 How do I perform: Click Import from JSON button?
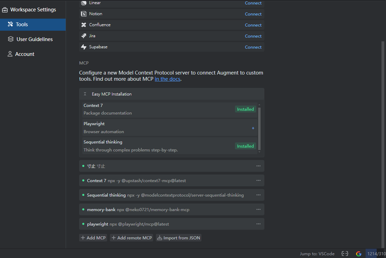coord(179,238)
